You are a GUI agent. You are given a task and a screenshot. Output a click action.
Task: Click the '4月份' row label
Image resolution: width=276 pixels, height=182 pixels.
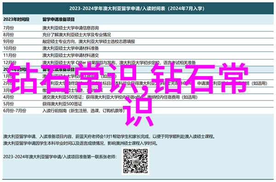8,97
